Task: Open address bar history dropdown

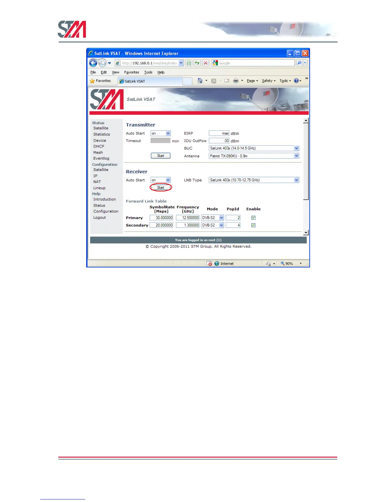Action: point(181,63)
